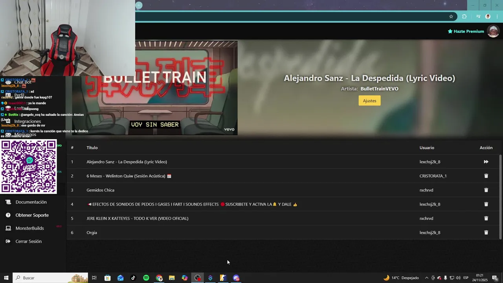Open the Counter-Strike icon in the taskbar
The height and width of the screenshot is (283, 503).
223,278
